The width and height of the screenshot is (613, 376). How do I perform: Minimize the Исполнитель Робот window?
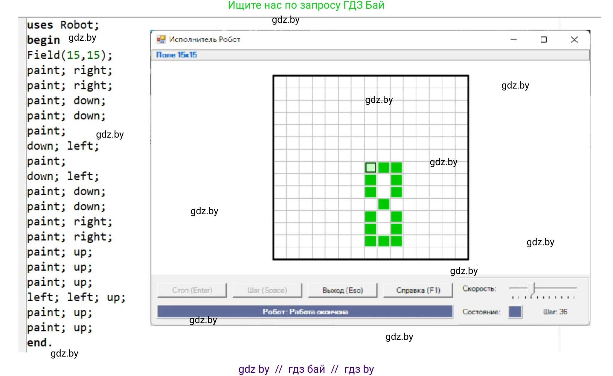click(513, 39)
